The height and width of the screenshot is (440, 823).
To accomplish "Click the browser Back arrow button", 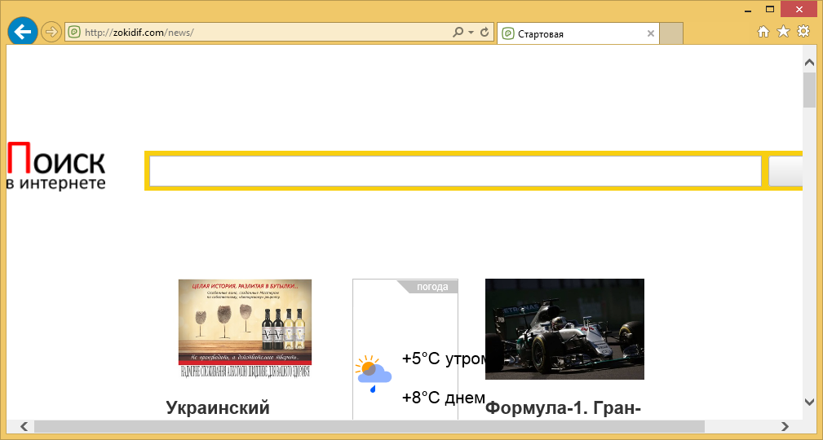I will (23, 33).
